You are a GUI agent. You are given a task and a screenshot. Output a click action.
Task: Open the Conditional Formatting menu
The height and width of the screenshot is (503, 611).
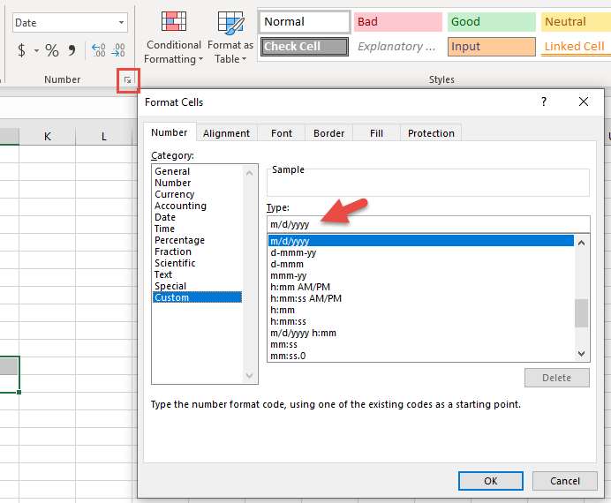tap(174, 39)
